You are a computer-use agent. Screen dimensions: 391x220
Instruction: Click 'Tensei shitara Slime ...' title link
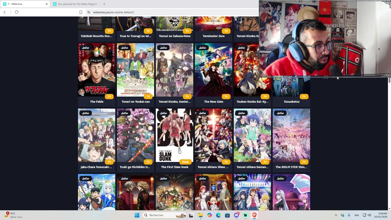[213, 167]
